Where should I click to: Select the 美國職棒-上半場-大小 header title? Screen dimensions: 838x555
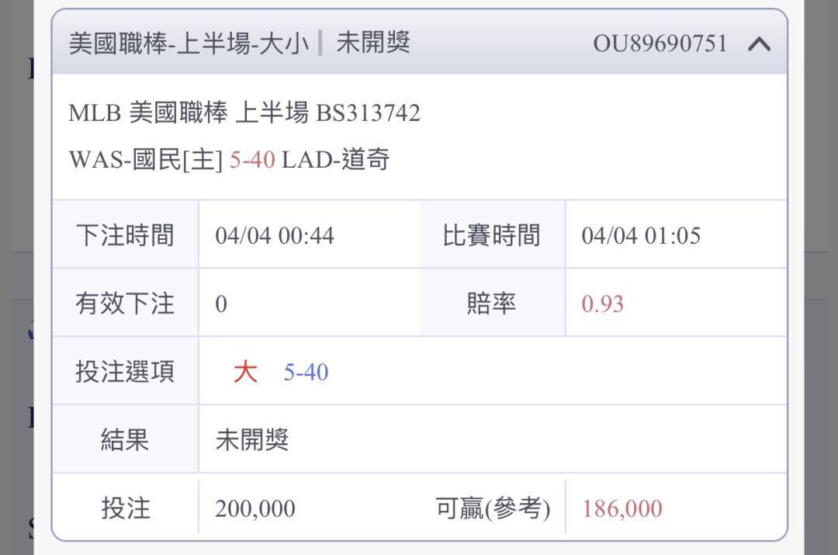click(x=189, y=43)
